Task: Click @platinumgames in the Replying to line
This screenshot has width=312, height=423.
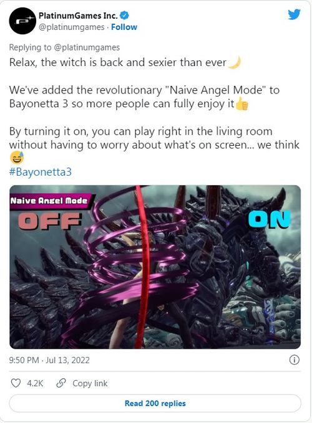Action: coord(87,47)
